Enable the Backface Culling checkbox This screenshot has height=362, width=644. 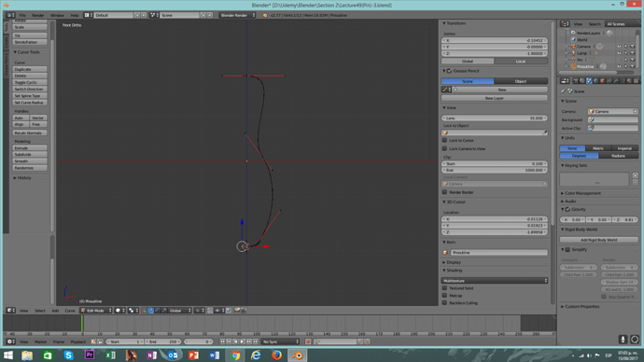pyautogui.click(x=444, y=302)
